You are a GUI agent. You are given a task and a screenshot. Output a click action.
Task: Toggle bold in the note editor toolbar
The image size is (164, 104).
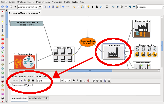pyautogui.click(x=74, y=81)
